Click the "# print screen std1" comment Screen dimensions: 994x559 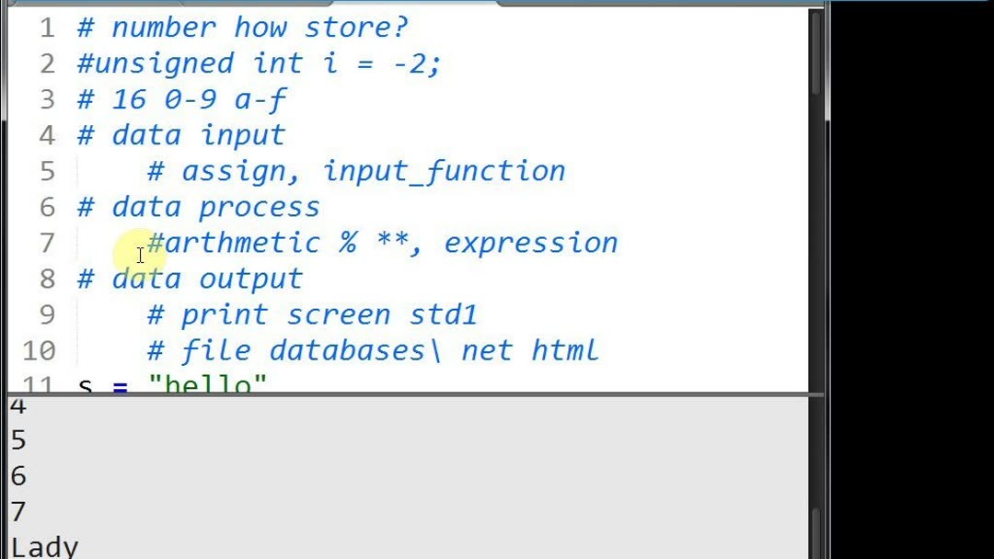pyautogui.click(x=312, y=314)
